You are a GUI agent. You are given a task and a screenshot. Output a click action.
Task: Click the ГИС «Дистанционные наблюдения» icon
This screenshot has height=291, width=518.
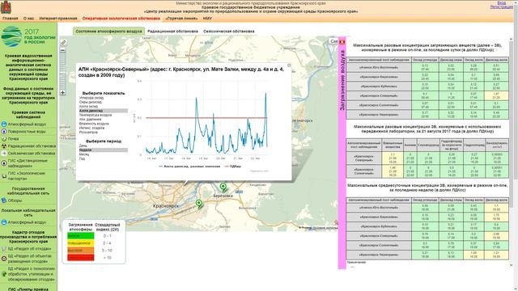(4, 163)
